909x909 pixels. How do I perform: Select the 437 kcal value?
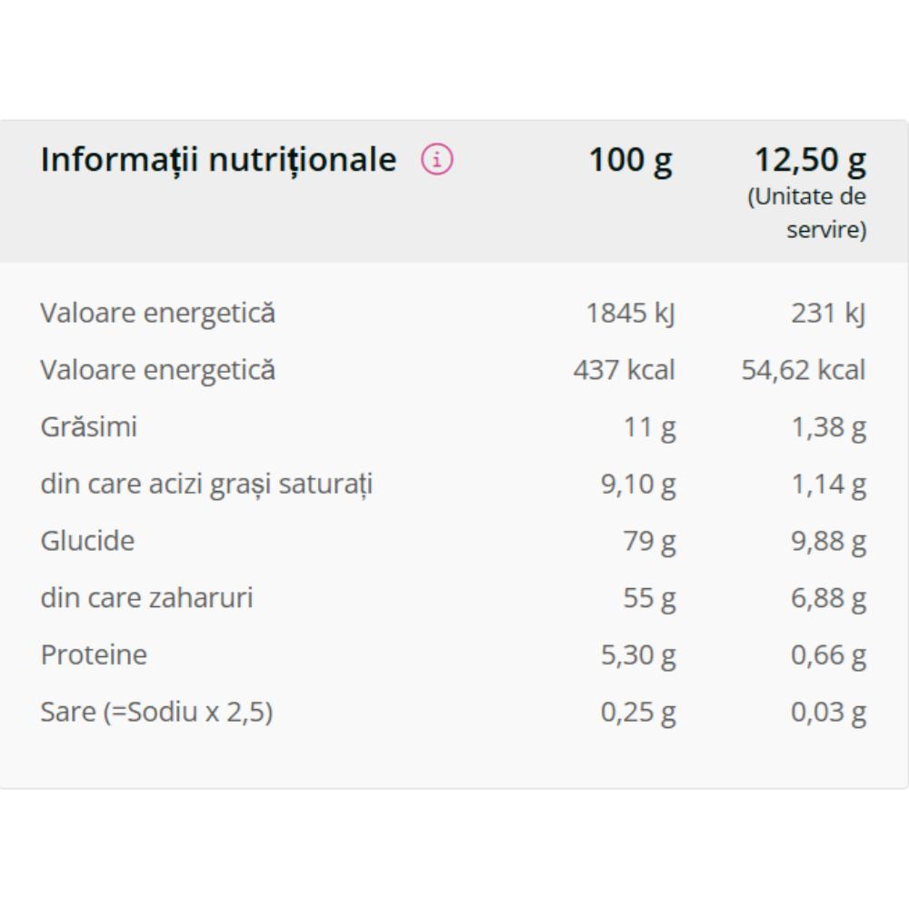pyautogui.click(x=624, y=371)
